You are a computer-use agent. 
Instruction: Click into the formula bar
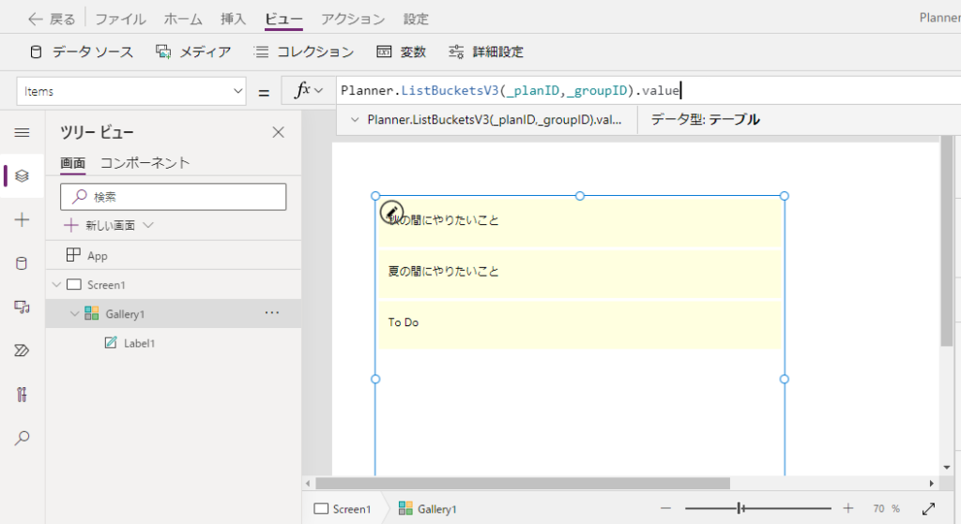pos(648,91)
